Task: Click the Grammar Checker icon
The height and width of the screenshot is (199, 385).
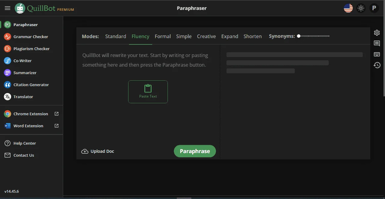Action: [x=8, y=37]
